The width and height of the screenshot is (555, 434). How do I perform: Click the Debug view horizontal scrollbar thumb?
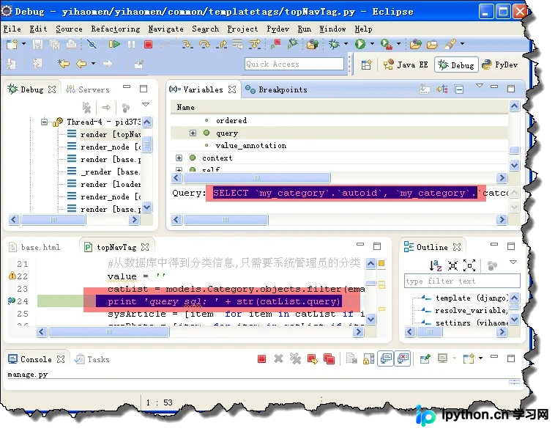[x=53, y=220]
